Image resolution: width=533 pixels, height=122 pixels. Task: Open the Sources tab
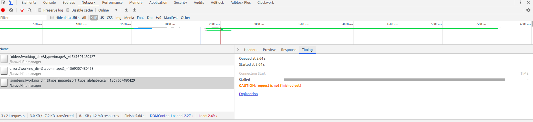(x=69, y=2)
